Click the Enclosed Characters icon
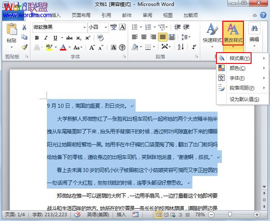This screenshot has height=221, width=270. 122,47
